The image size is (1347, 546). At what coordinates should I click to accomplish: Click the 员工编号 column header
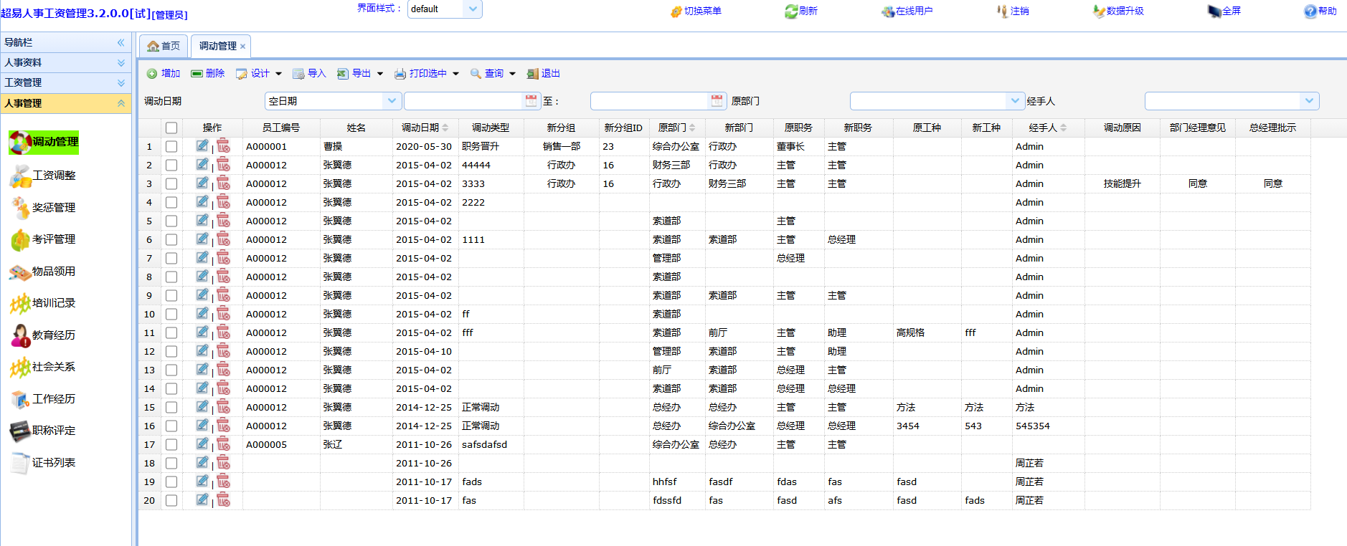(281, 128)
